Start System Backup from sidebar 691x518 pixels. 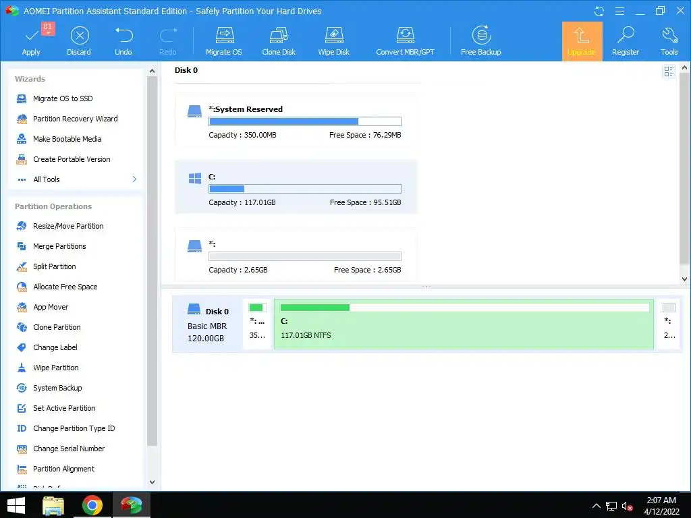click(x=57, y=388)
